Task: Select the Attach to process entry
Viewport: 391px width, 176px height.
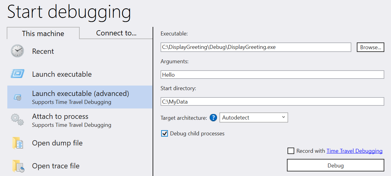Action: click(60, 116)
